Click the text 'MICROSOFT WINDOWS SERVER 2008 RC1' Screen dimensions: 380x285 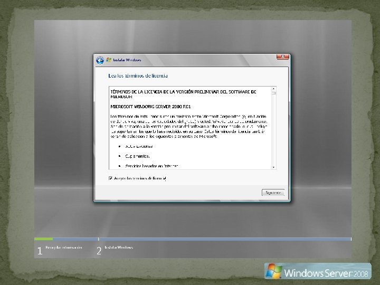150,107
